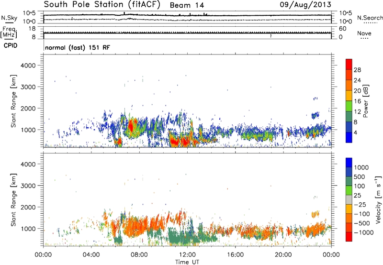Image resolution: width=383 pixels, height=265 pixels.
Task: Click the '16' tick on the power colorbar
Action: coord(357,101)
